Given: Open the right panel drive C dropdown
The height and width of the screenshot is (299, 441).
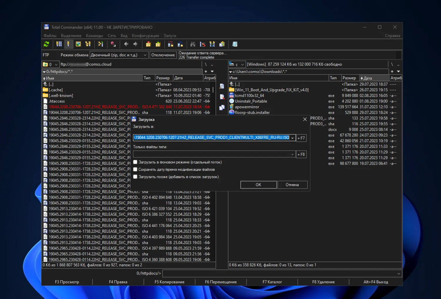Looking at the screenshot, I should pyautogui.click(x=242, y=64).
